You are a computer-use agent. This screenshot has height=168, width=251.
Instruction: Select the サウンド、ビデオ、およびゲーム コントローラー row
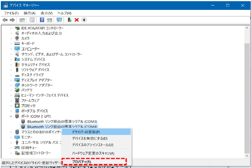tap(52, 54)
